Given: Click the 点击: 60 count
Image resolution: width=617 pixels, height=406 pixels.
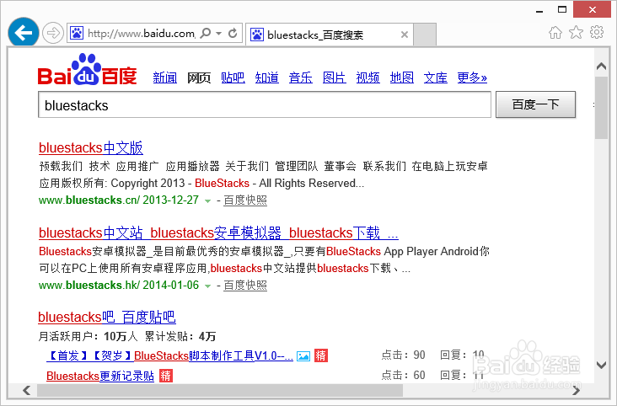Looking at the screenshot, I should pyautogui.click(x=404, y=375).
